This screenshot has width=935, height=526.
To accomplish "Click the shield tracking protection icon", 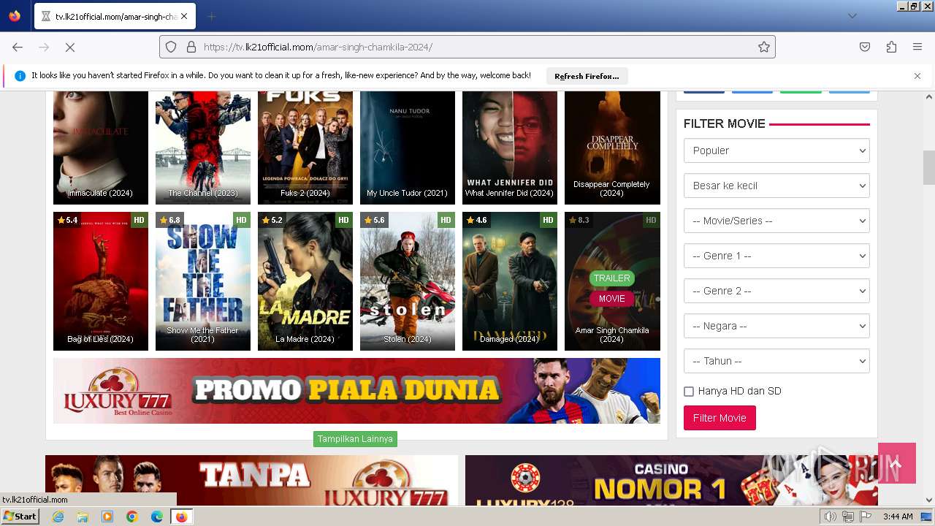I will 171,47.
